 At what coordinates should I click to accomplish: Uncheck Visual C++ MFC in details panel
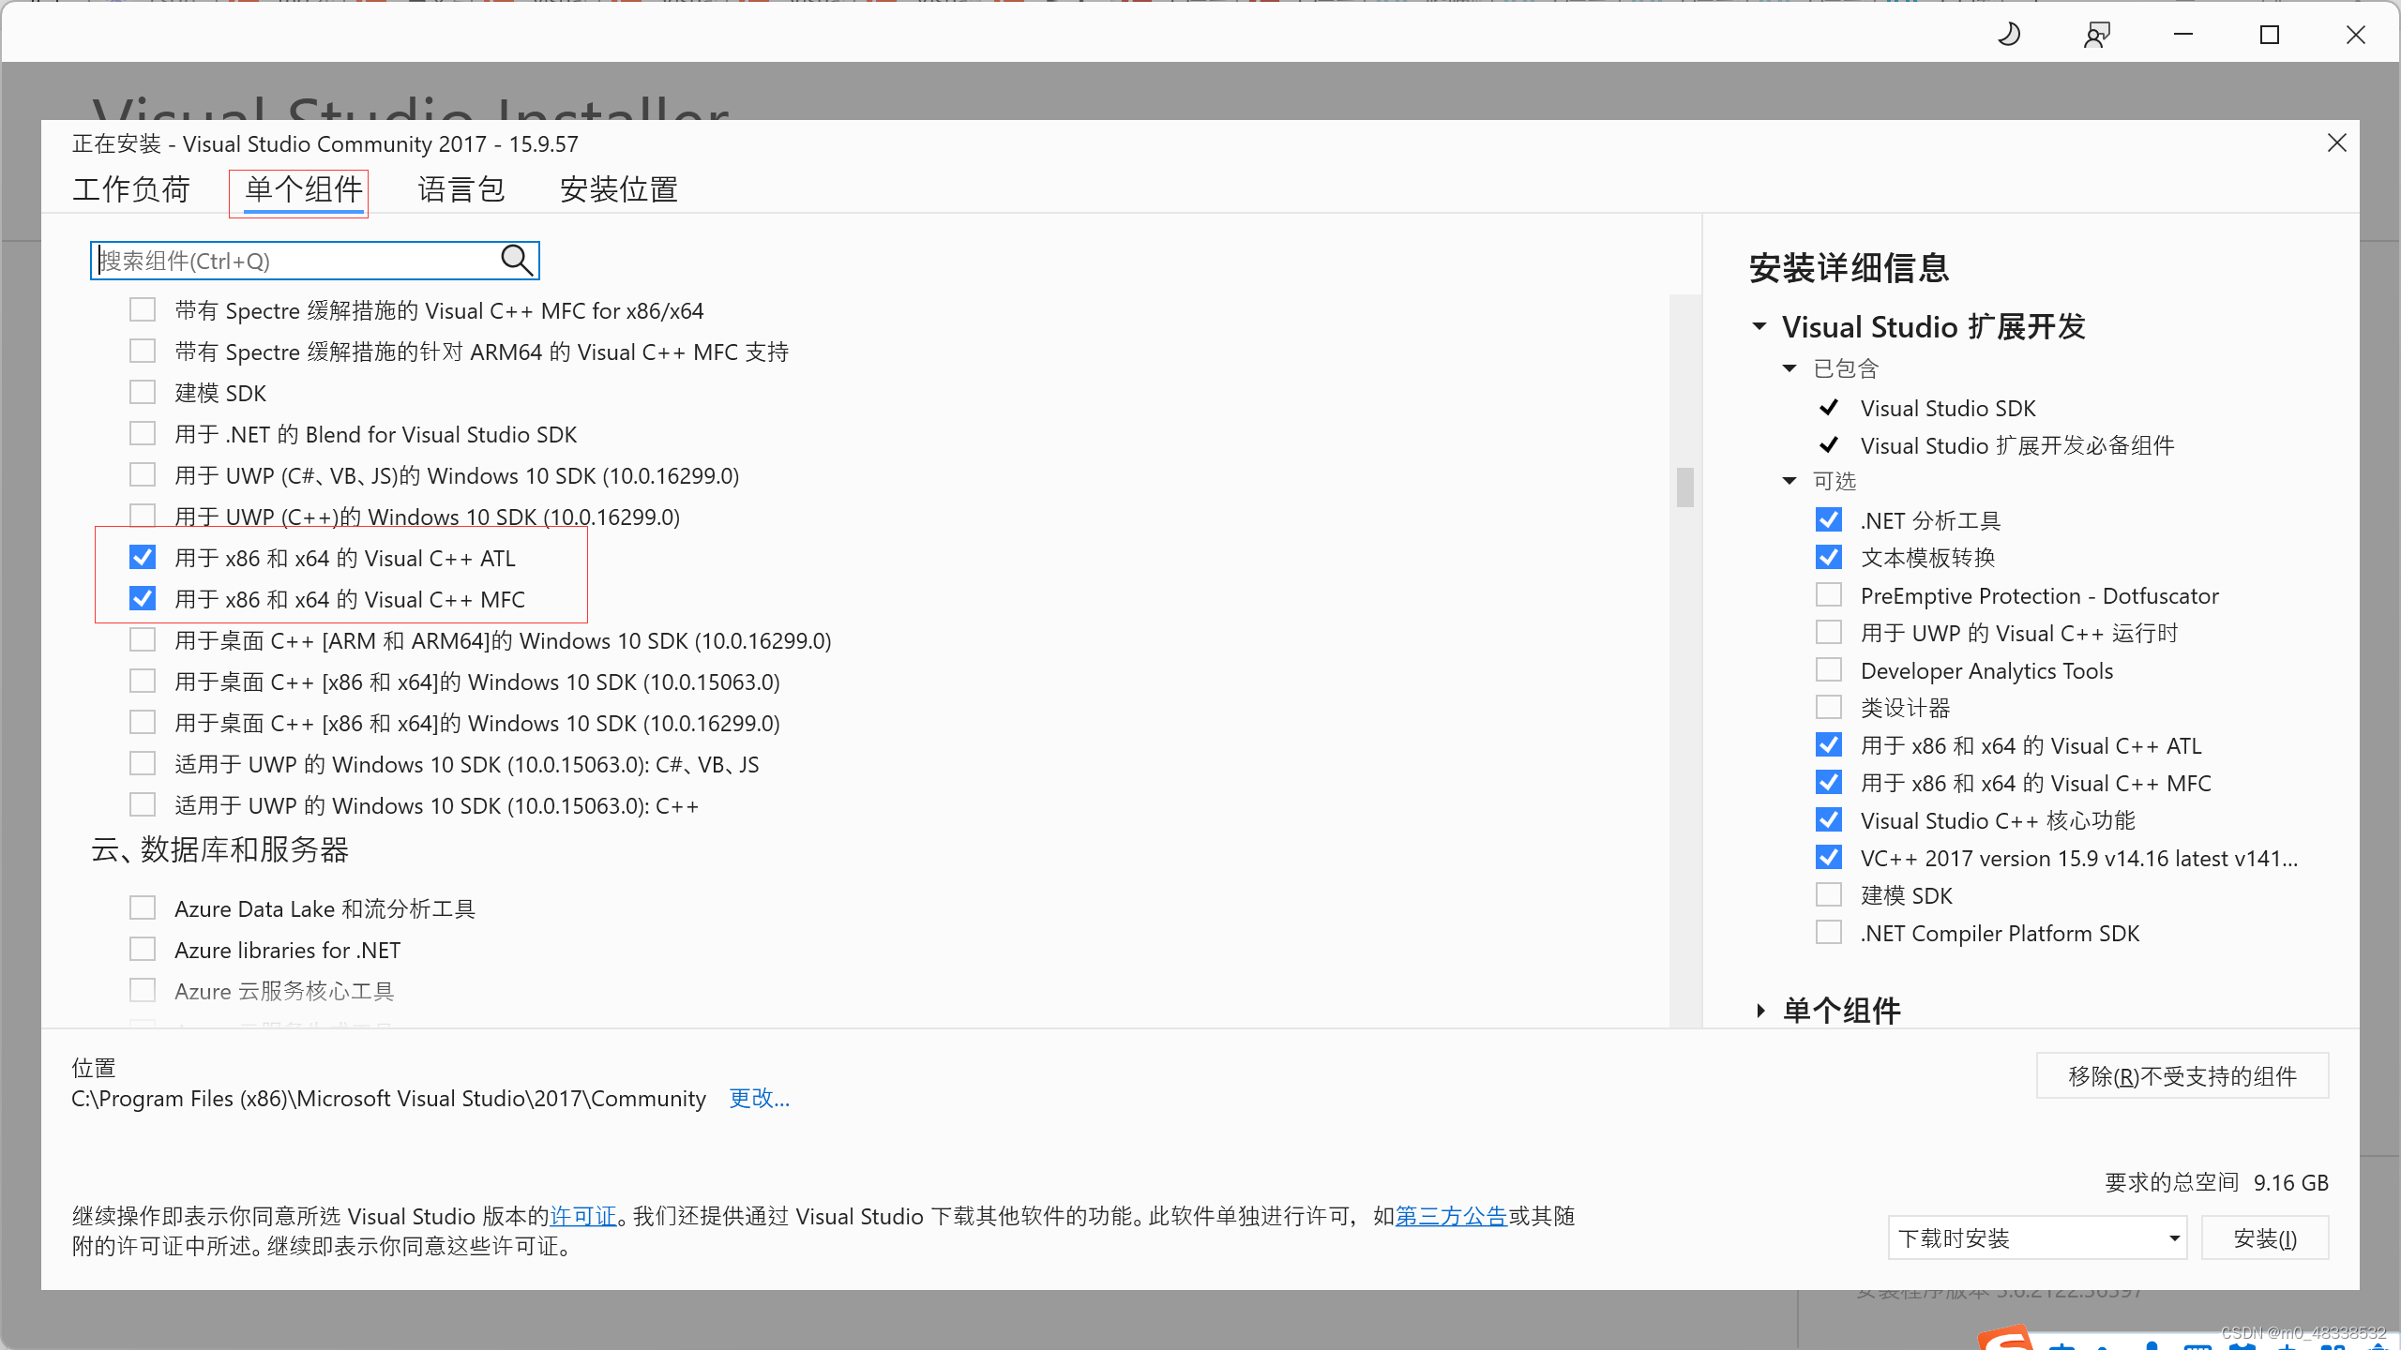1829,782
